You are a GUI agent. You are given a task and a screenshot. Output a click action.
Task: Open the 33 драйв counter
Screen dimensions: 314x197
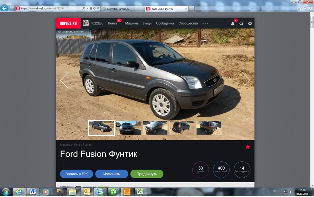click(201, 170)
